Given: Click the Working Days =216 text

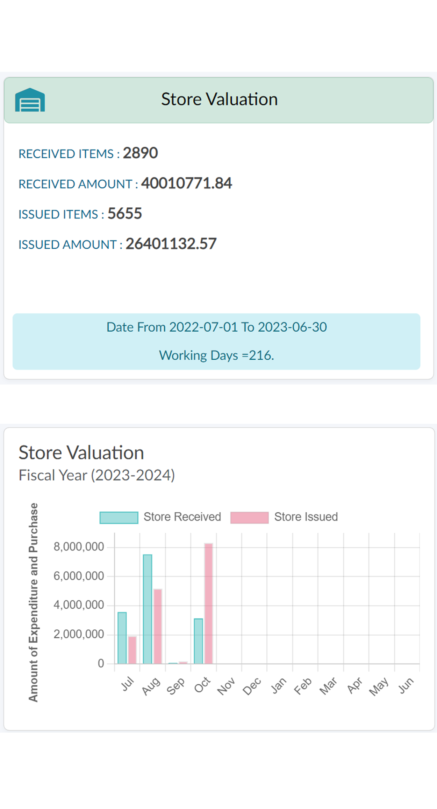Looking at the screenshot, I should click(x=216, y=355).
